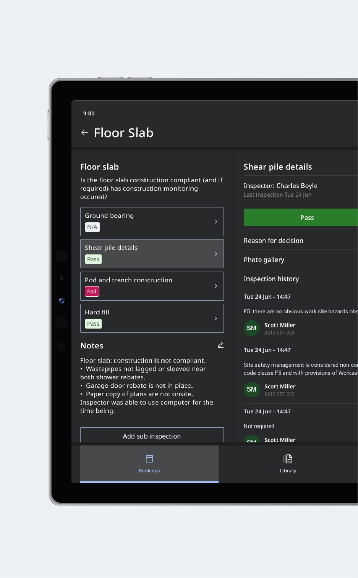The height and width of the screenshot is (578, 358).
Task: Select the Inspection history heading
Action: tap(271, 279)
